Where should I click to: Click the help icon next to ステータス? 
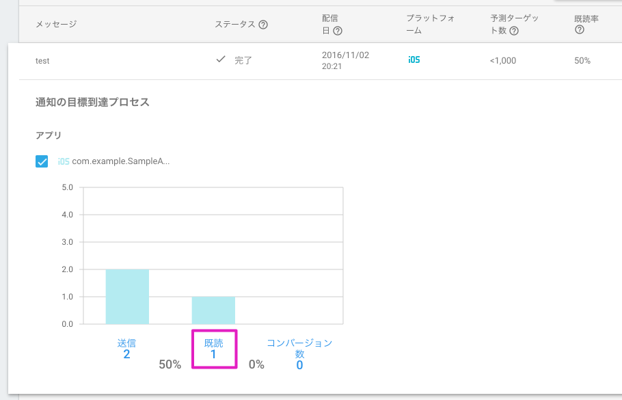(x=263, y=25)
